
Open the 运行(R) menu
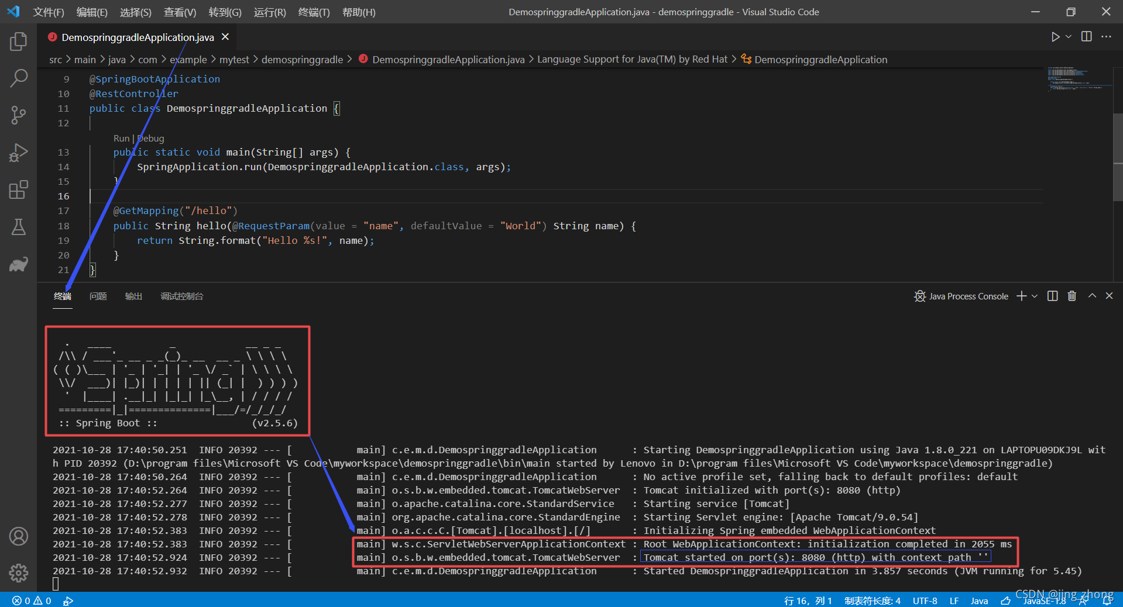[270, 12]
